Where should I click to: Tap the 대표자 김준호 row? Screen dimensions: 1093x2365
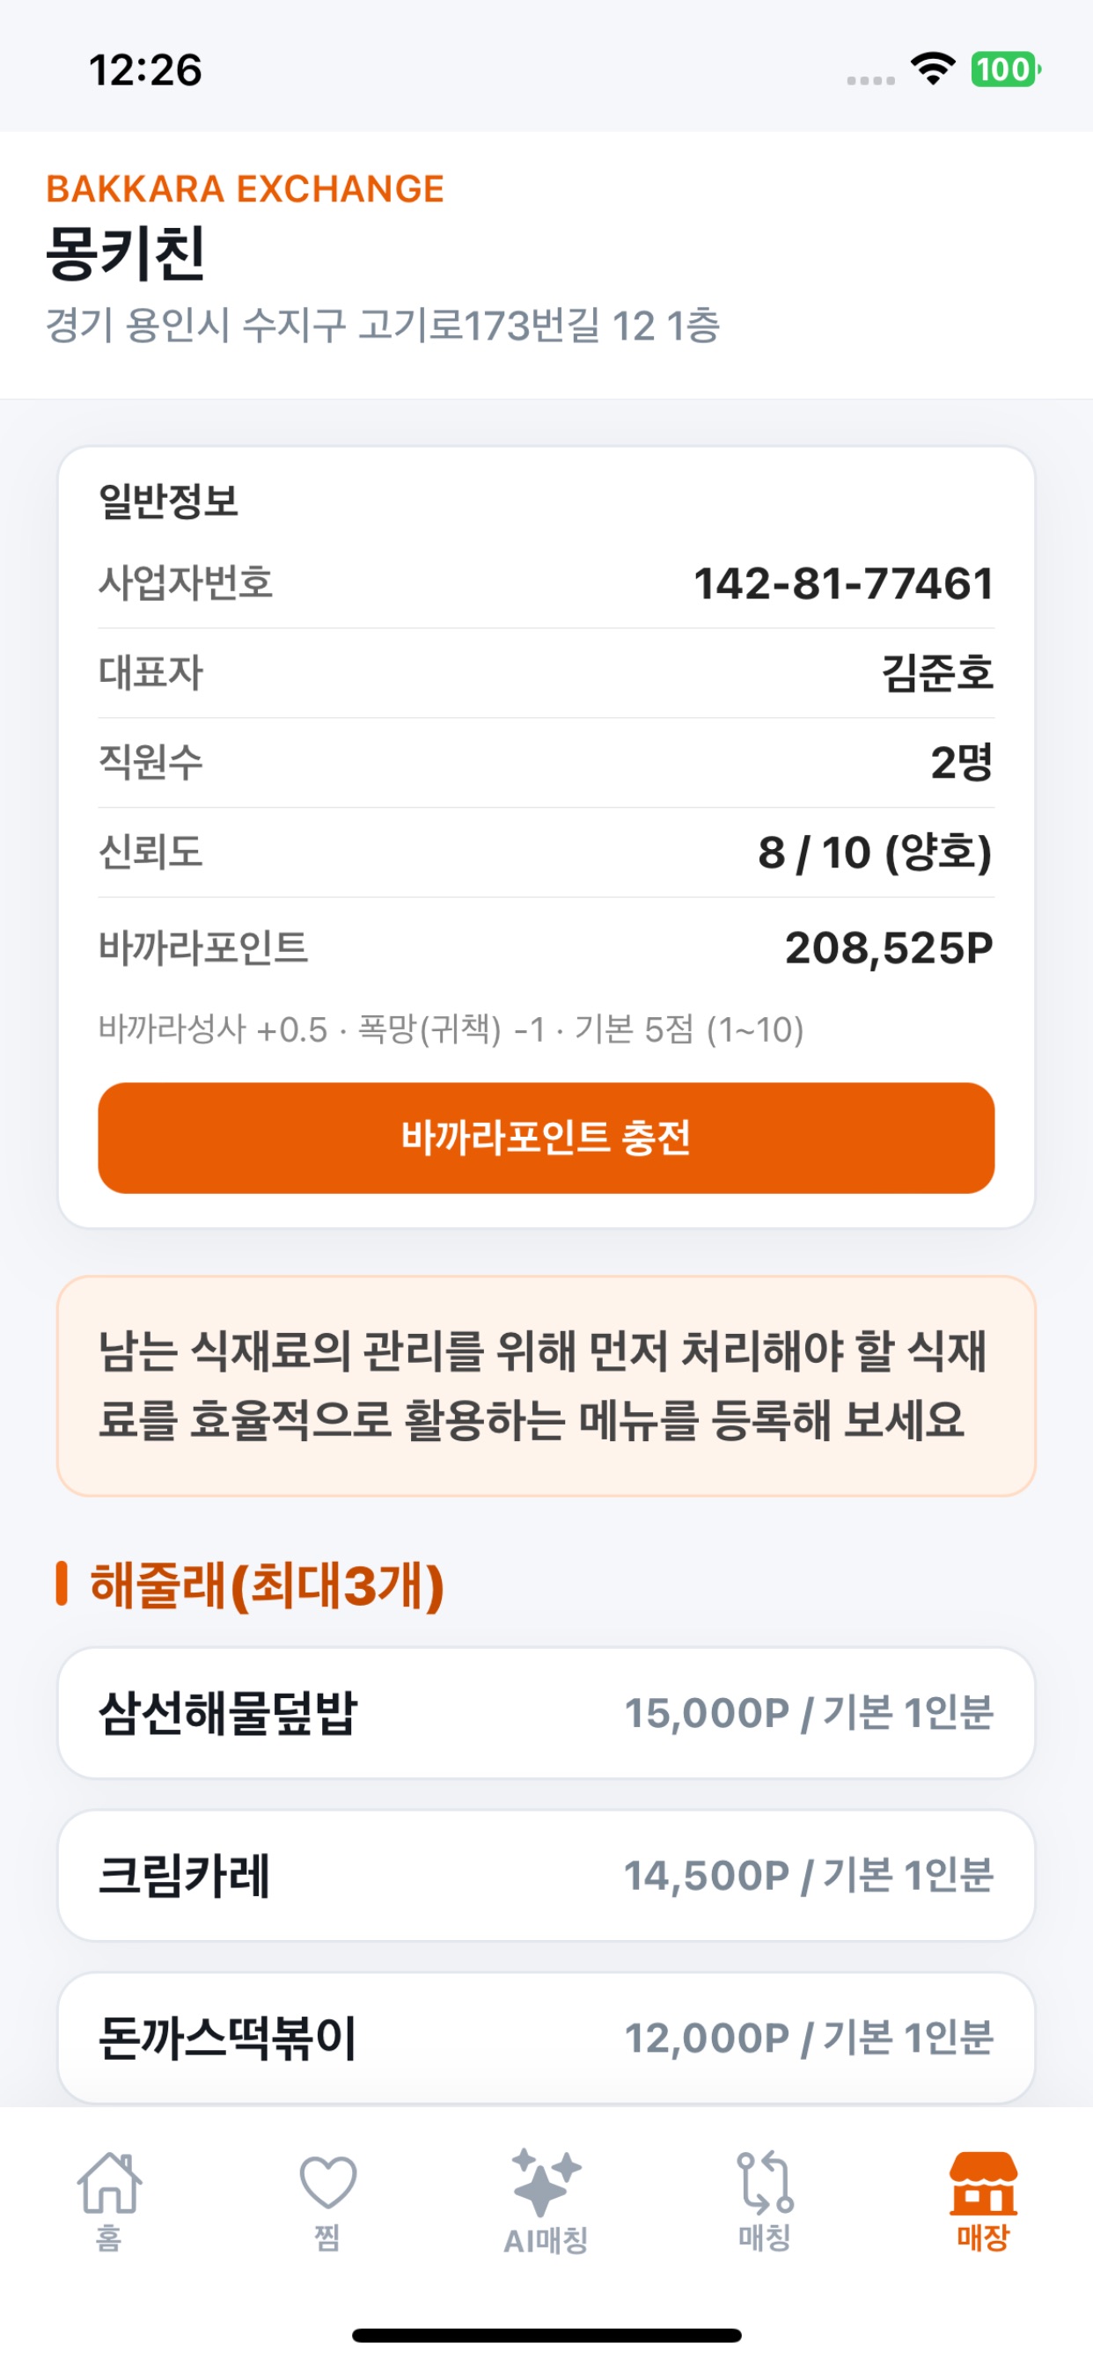point(546,673)
